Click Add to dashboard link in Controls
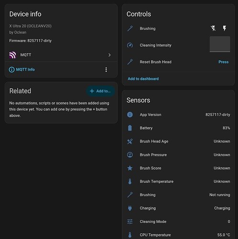Image resolution: width=238 pixels, height=239 pixels. (143, 79)
